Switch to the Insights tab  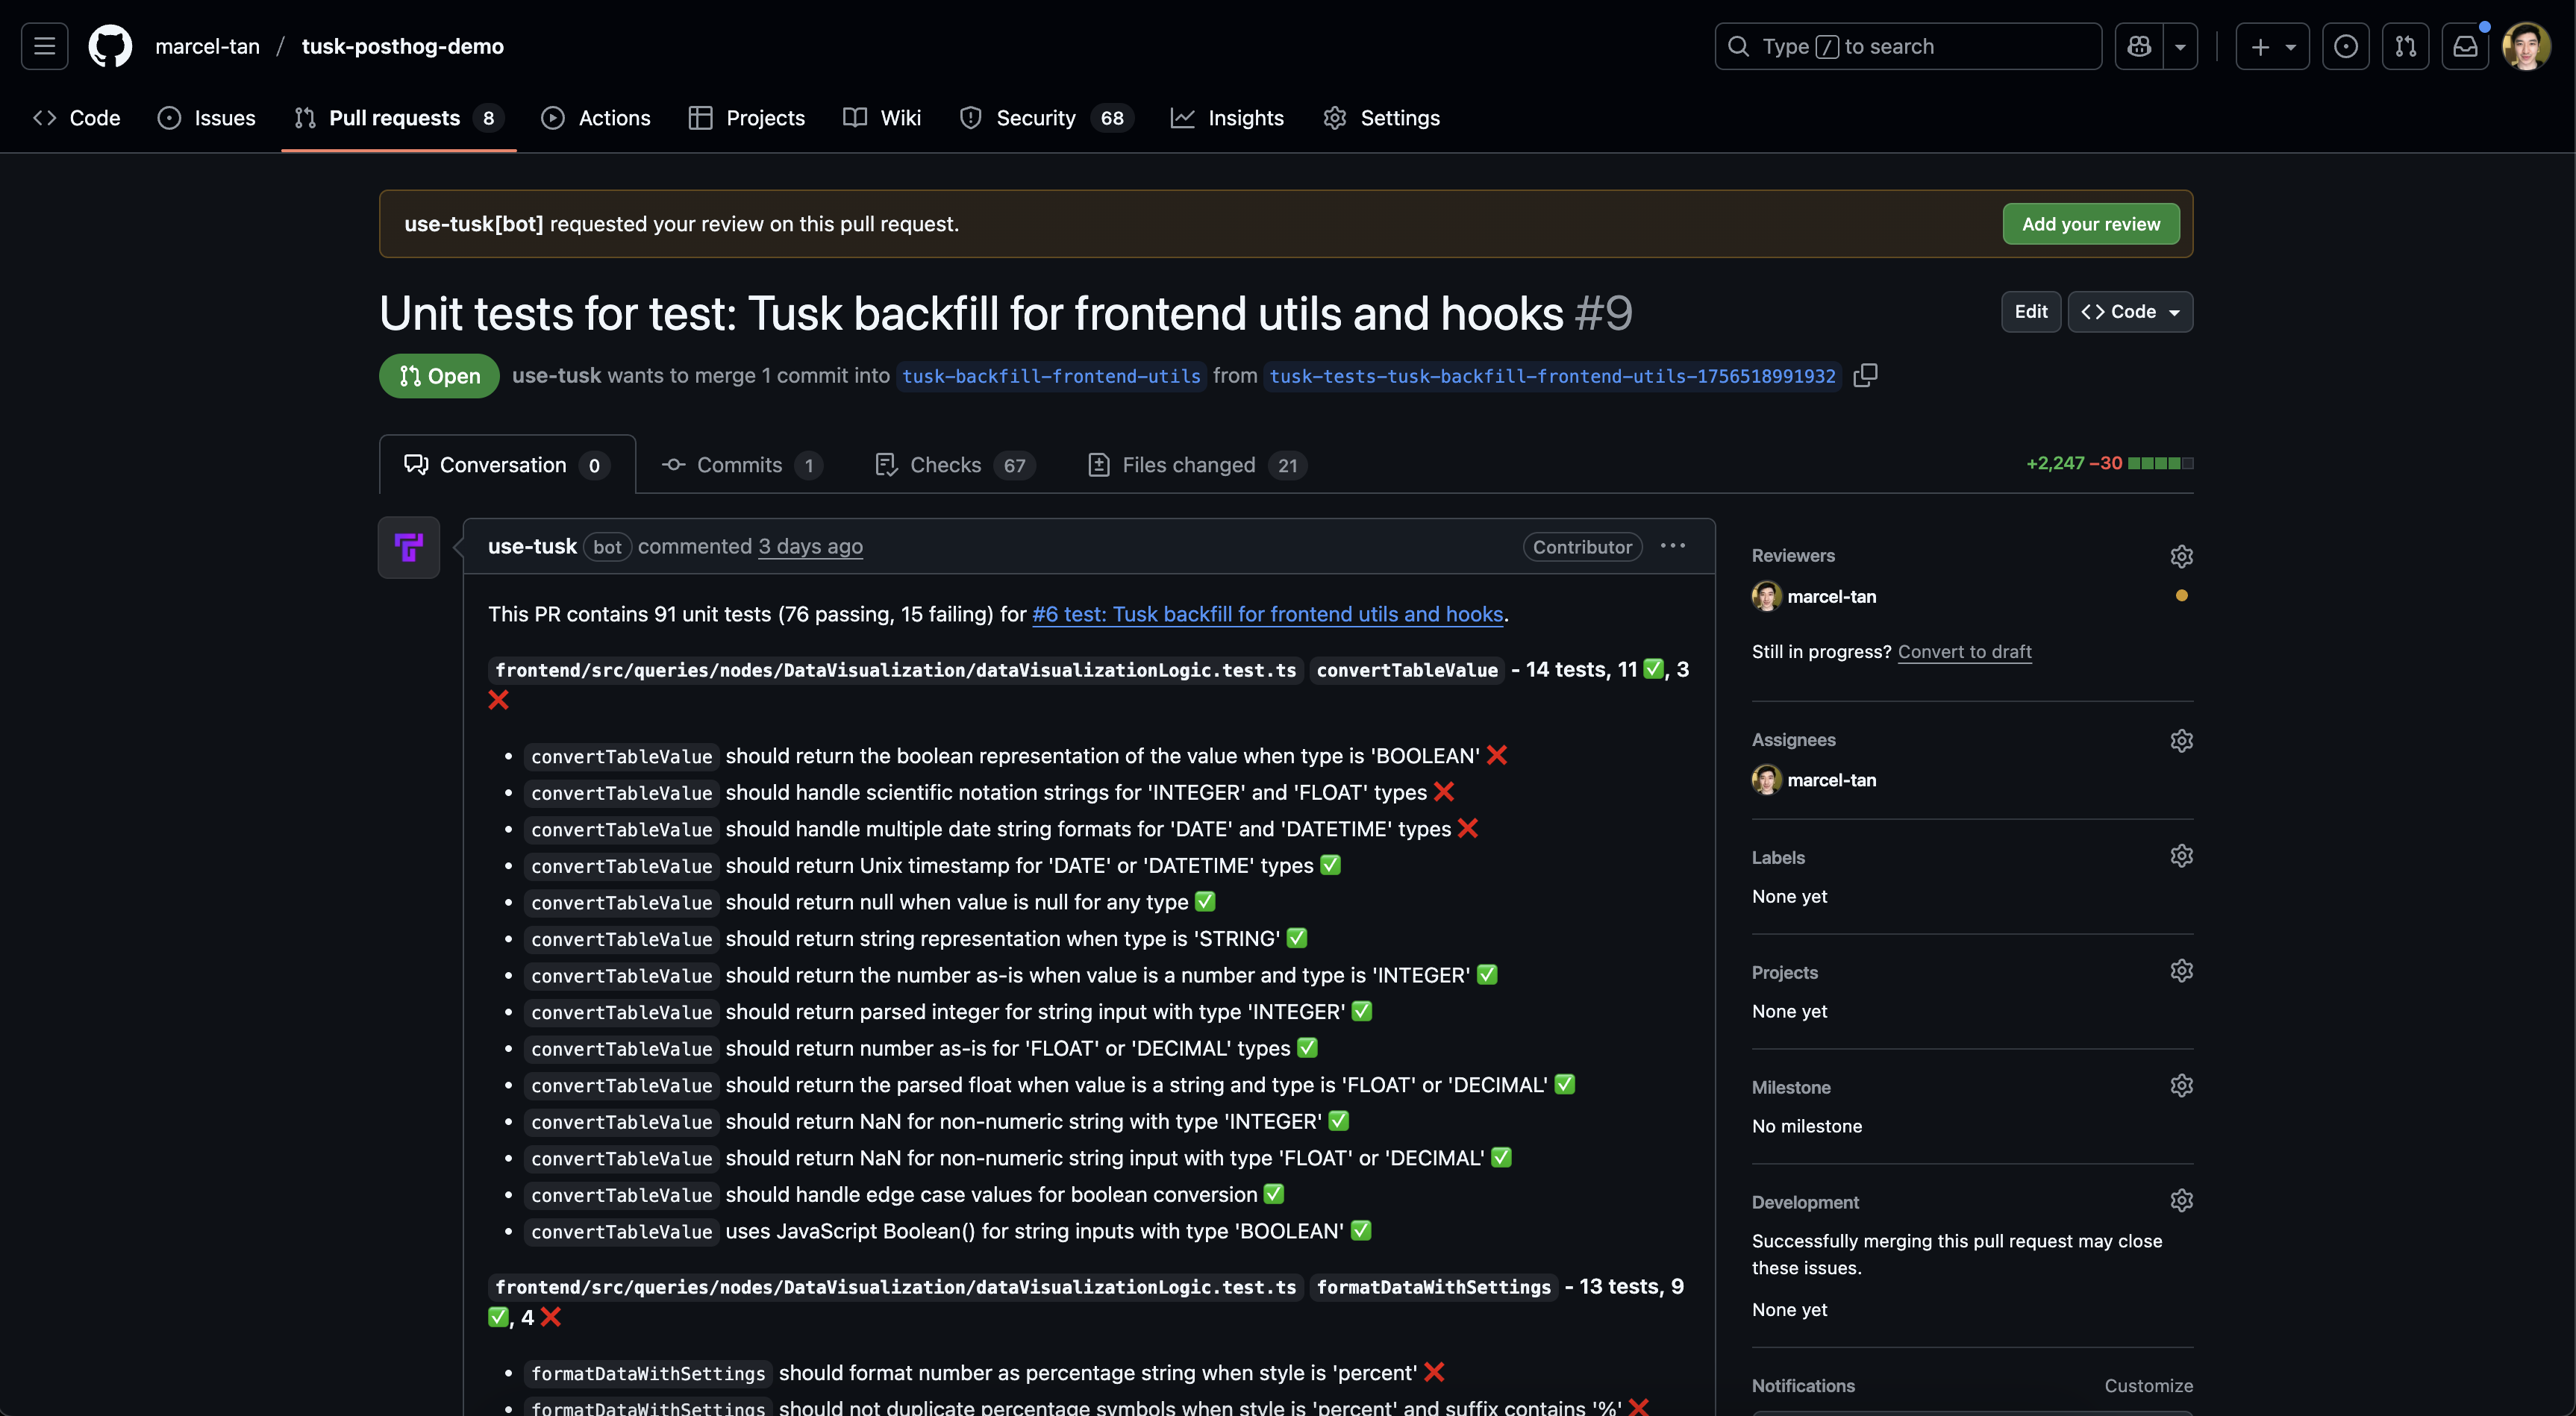click(x=1227, y=118)
